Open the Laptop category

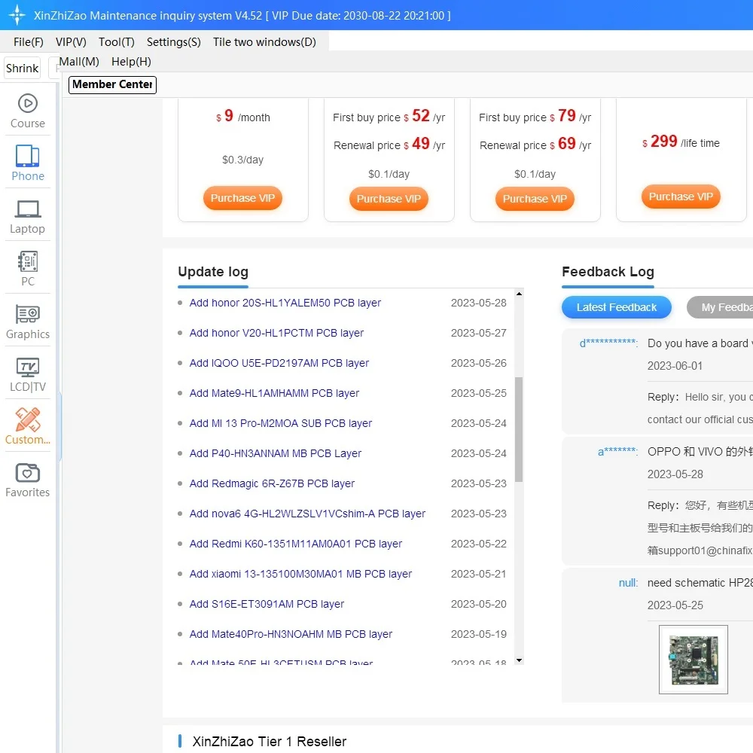coord(27,216)
